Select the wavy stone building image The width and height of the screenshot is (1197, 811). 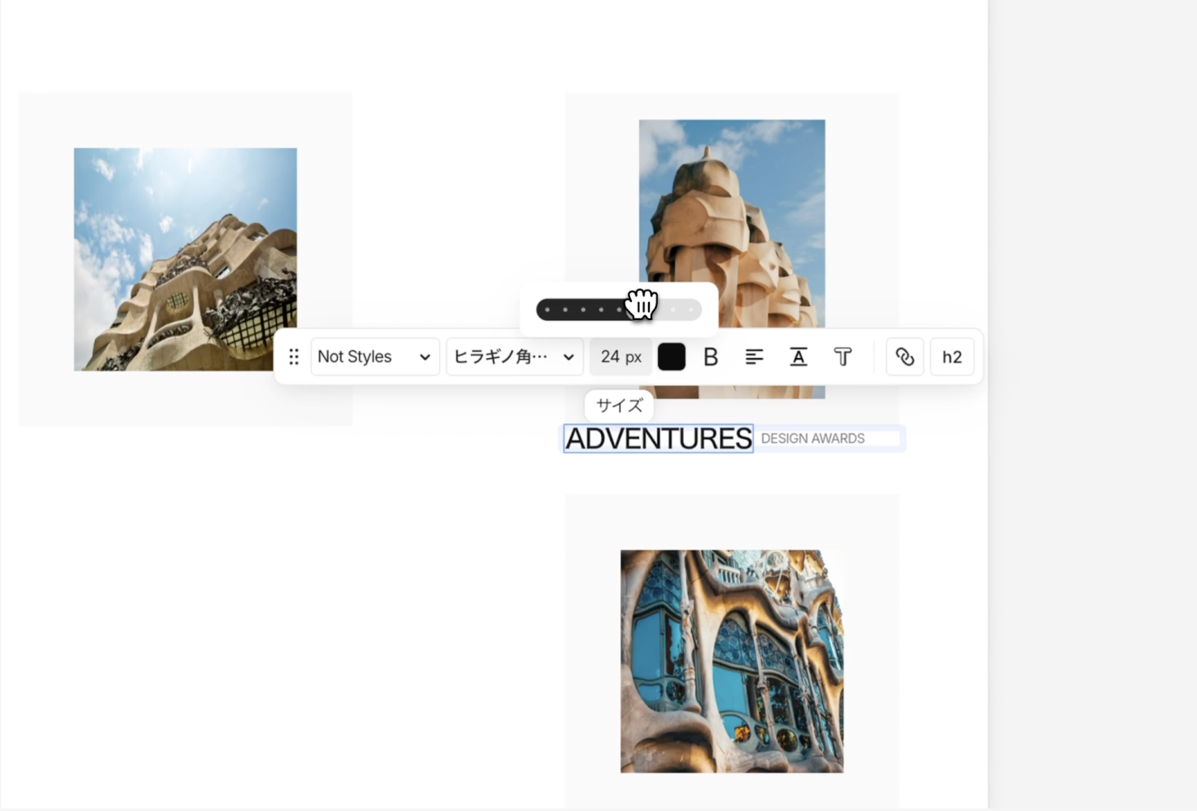pos(186,259)
